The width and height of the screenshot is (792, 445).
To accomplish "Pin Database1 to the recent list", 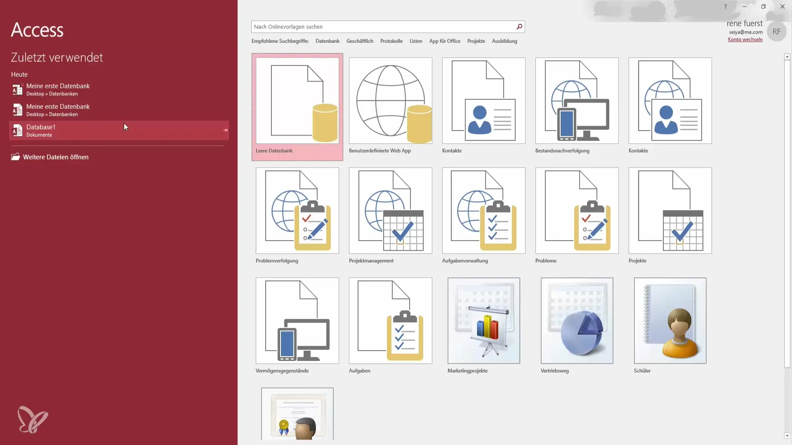I will pyautogui.click(x=225, y=130).
